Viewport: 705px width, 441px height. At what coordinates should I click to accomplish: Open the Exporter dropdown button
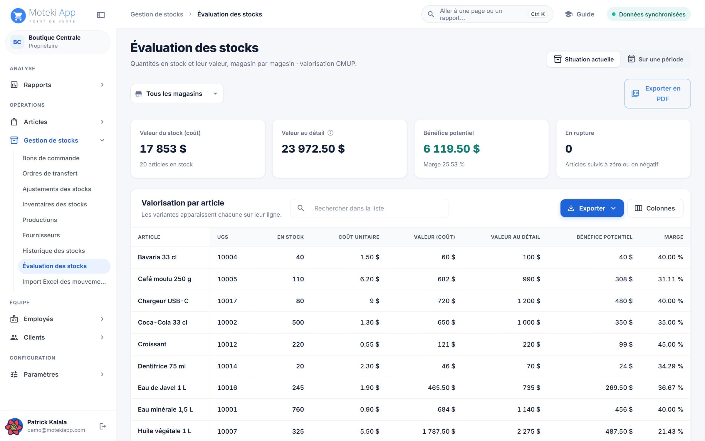[x=592, y=208]
